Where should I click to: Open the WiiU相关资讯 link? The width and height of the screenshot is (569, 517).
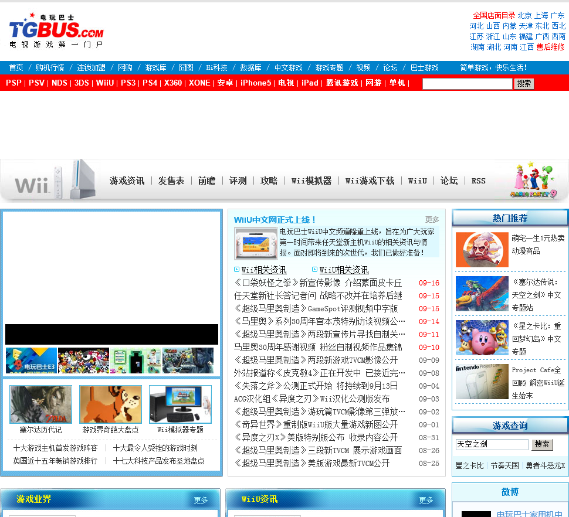[344, 270]
